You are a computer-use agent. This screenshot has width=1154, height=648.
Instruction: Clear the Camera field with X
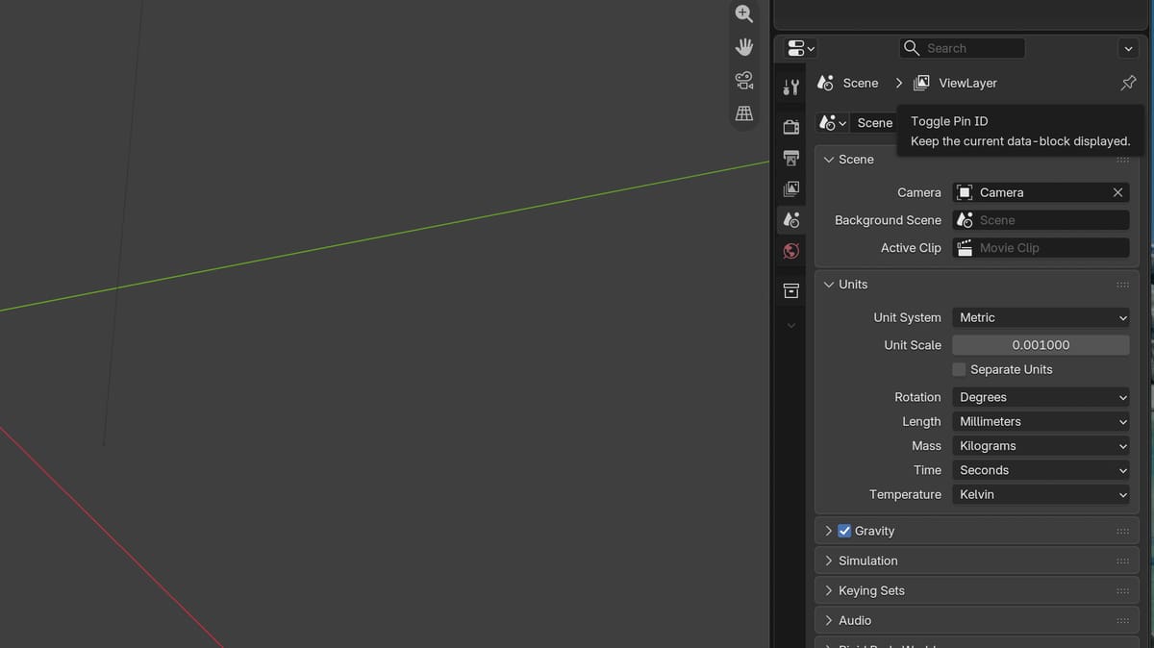[1117, 192]
